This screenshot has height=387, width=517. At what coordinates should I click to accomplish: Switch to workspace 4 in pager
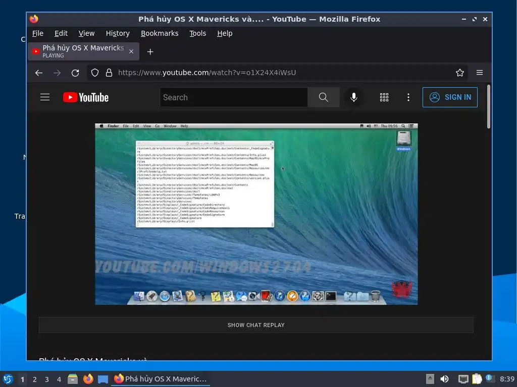click(x=59, y=379)
